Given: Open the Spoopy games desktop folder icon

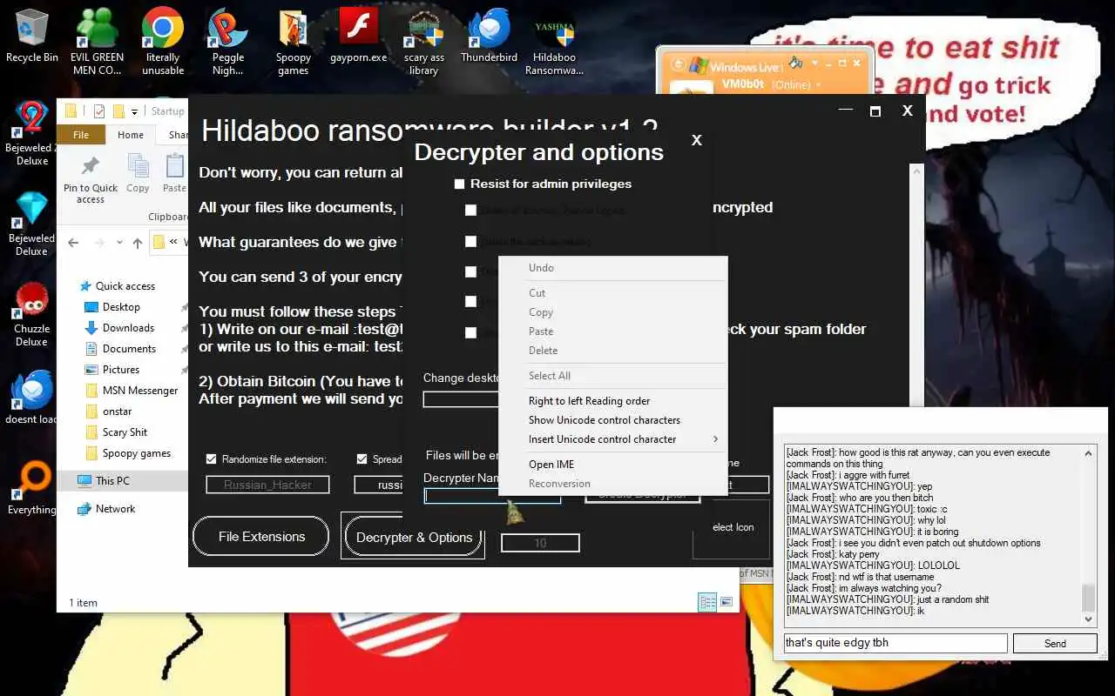Looking at the screenshot, I should click(x=294, y=41).
